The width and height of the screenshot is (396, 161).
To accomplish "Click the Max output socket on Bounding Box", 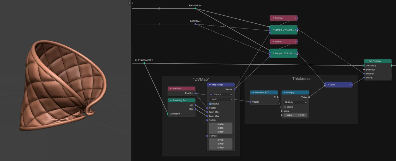I will pyautogui.click(x=195, y=109).
